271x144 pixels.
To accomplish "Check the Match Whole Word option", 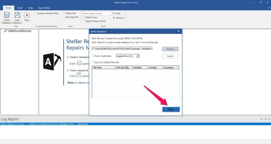I will click(83, 21).
